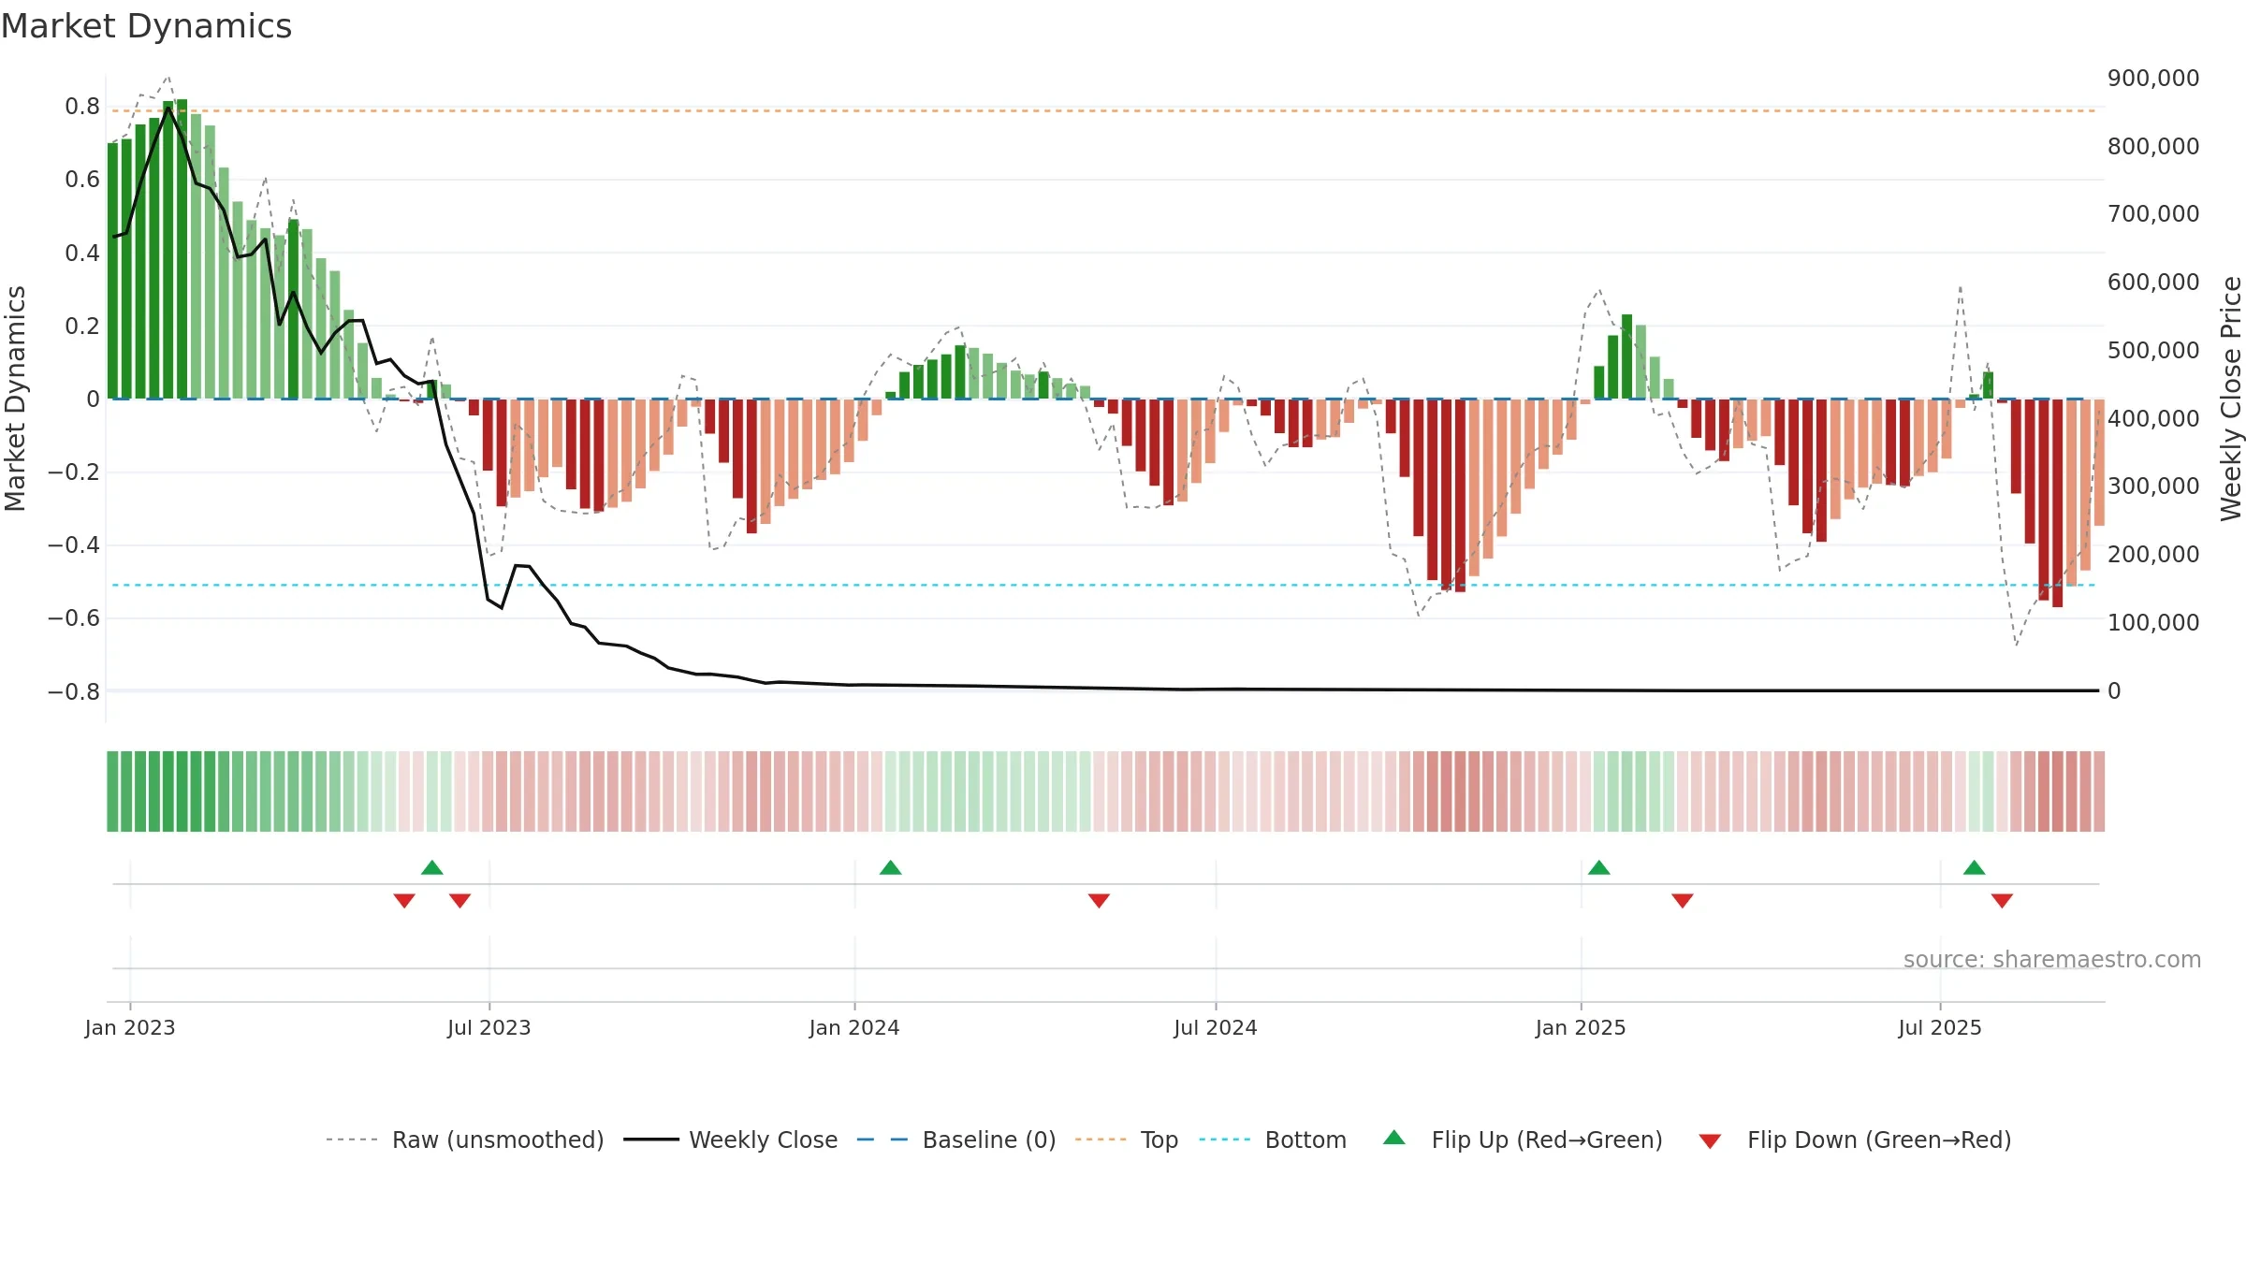Image resolution: width=2246 pixels, height=1263 pixels.
Task: Click the green flip-up triangle just after Jan 2025
Action: [1599, 868]
